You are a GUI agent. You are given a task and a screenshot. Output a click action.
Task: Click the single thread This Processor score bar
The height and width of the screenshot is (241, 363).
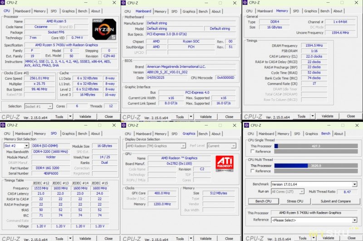coord(316,146)
